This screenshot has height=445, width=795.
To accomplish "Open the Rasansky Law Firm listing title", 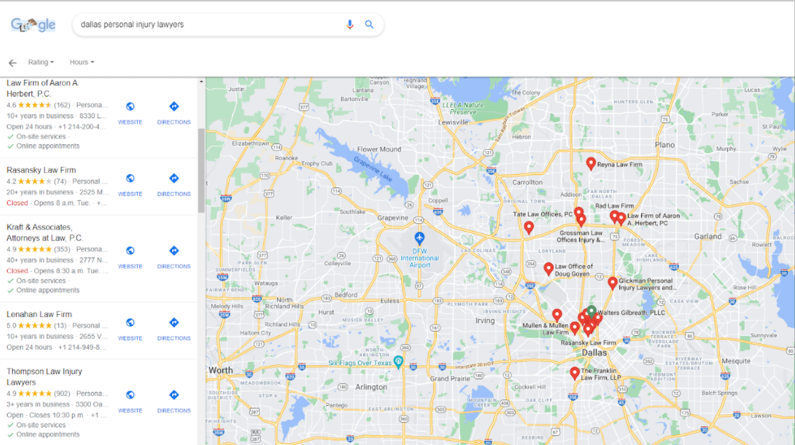I will 41,170.
